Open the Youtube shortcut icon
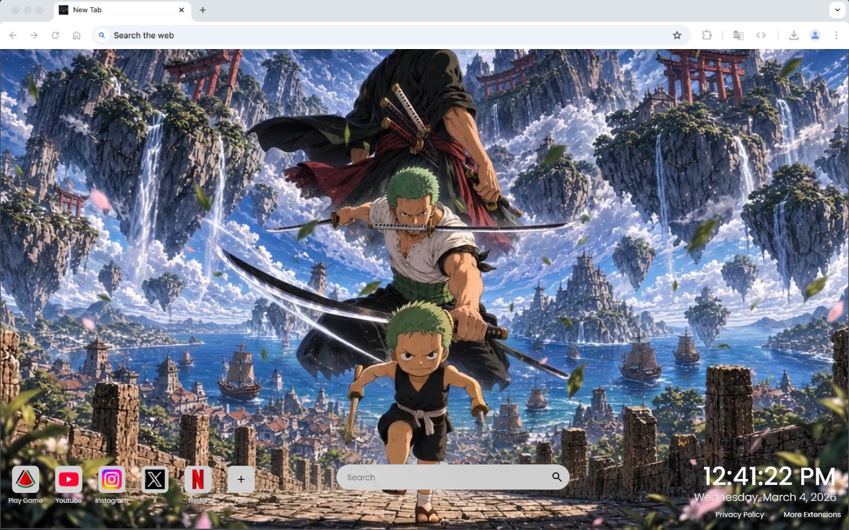 [x=68, y=479]
